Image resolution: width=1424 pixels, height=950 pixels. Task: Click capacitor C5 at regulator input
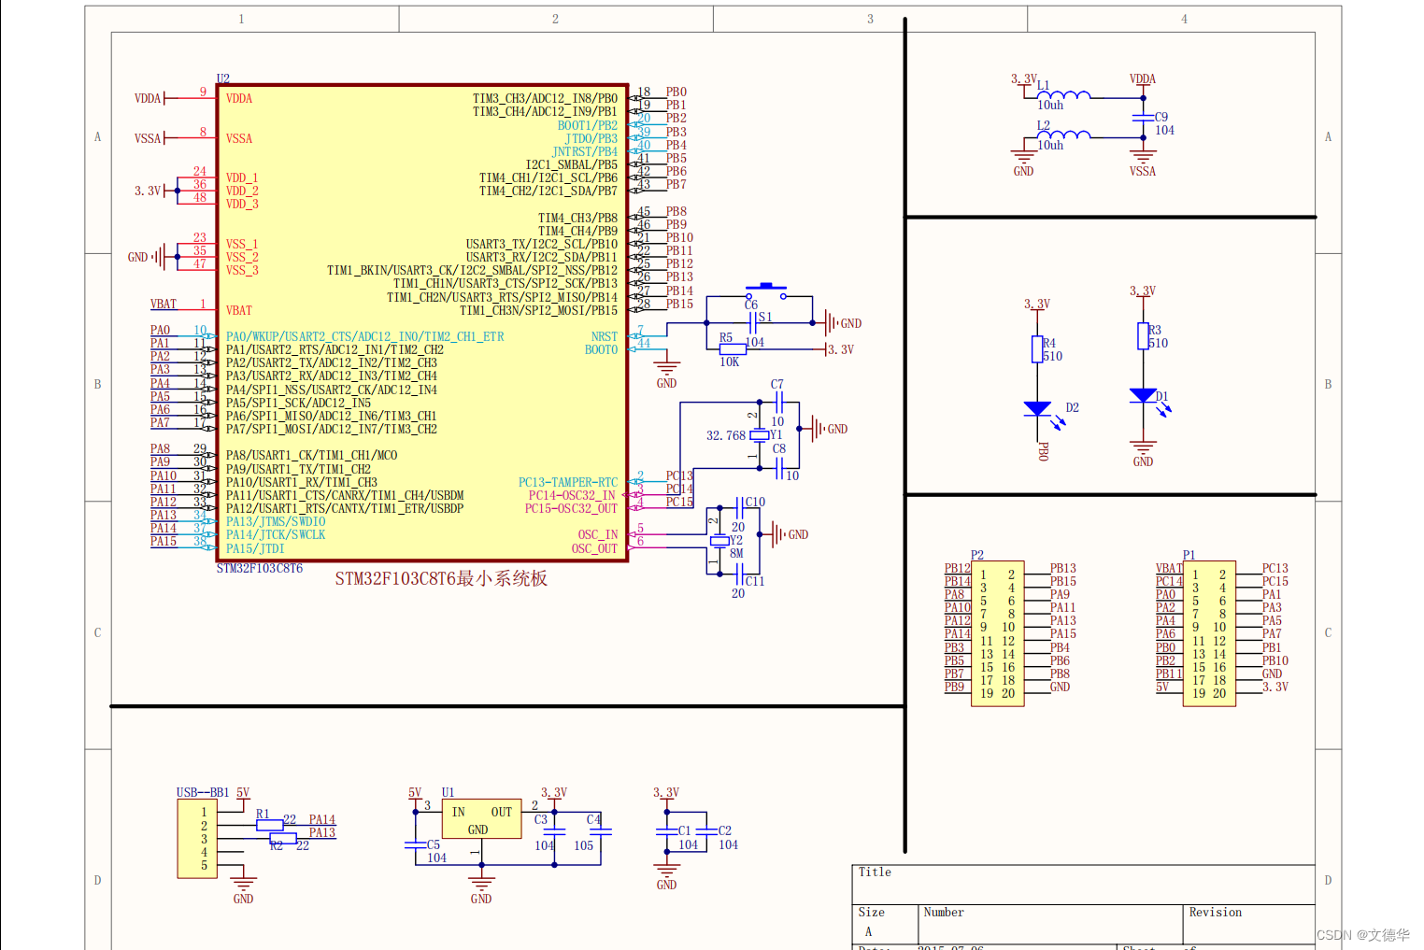coord(416,844)
